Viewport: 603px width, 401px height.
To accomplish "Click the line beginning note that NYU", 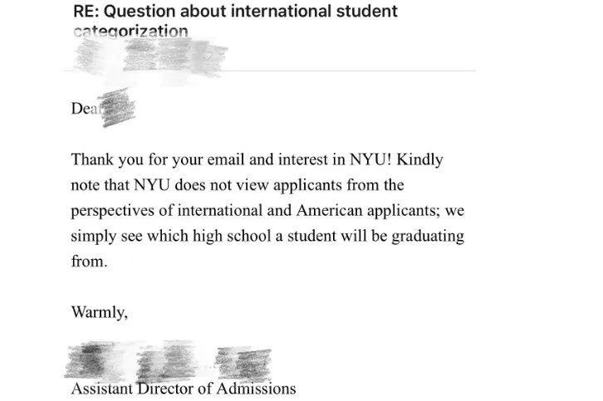I will coord(237,185).
